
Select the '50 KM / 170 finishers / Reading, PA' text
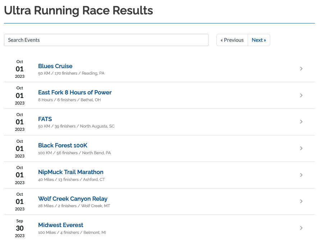click(x=71, y=73)
